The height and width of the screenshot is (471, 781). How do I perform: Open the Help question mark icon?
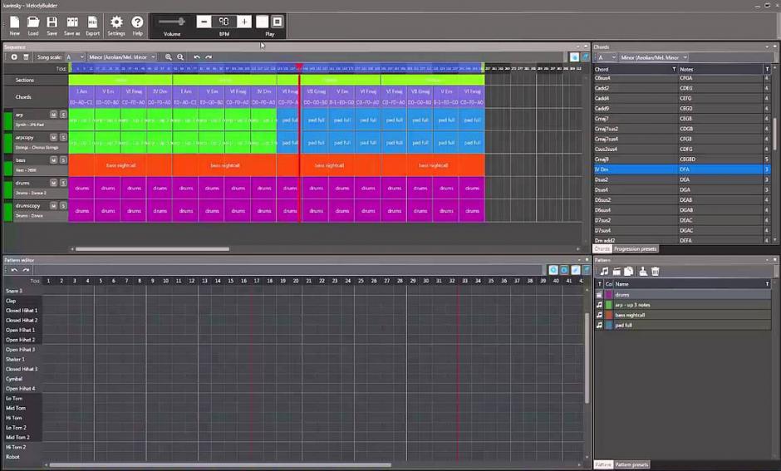[x=137, y=26]
